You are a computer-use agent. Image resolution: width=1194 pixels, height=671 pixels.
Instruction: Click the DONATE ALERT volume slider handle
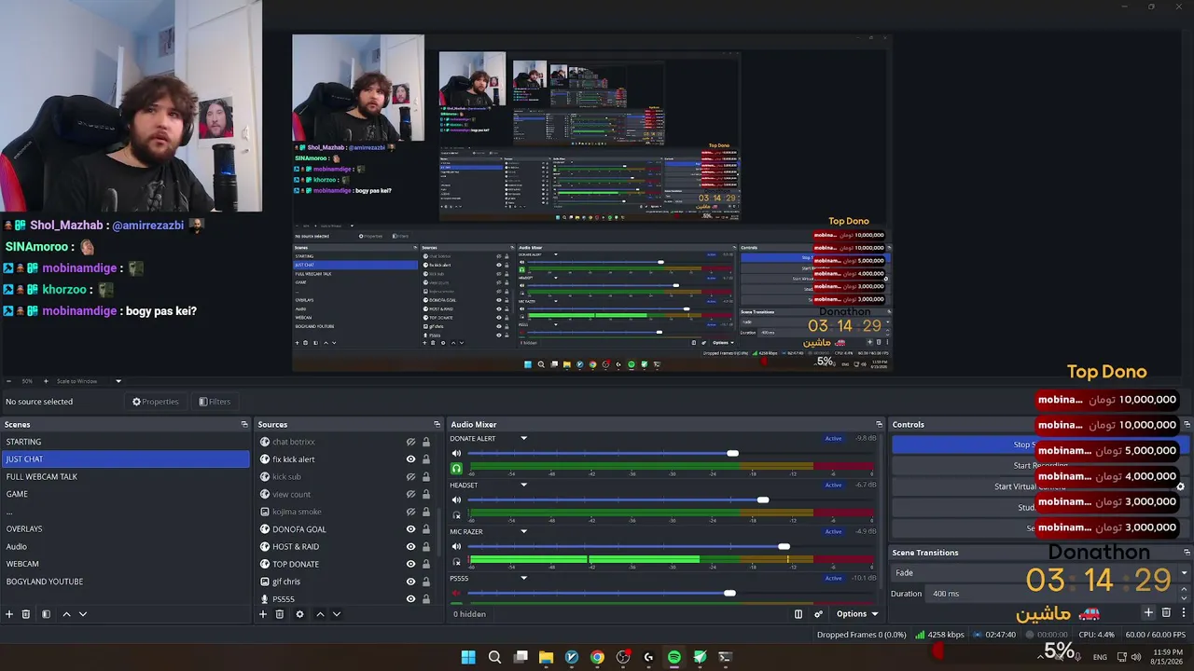732,454
